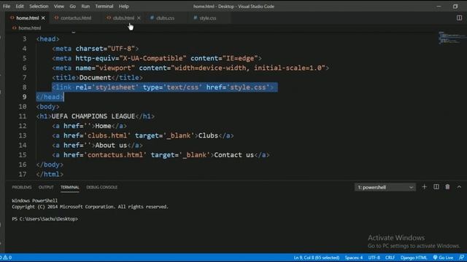Change indentation via Spaces: 4
Screen dimensions: 467x262
[354, 258]
